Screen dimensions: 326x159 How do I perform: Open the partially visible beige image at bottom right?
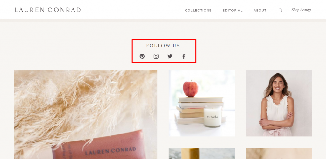pos(279,153)
